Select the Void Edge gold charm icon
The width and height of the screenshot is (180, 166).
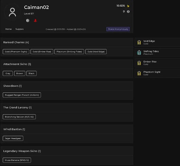click(x=139, y=42)
